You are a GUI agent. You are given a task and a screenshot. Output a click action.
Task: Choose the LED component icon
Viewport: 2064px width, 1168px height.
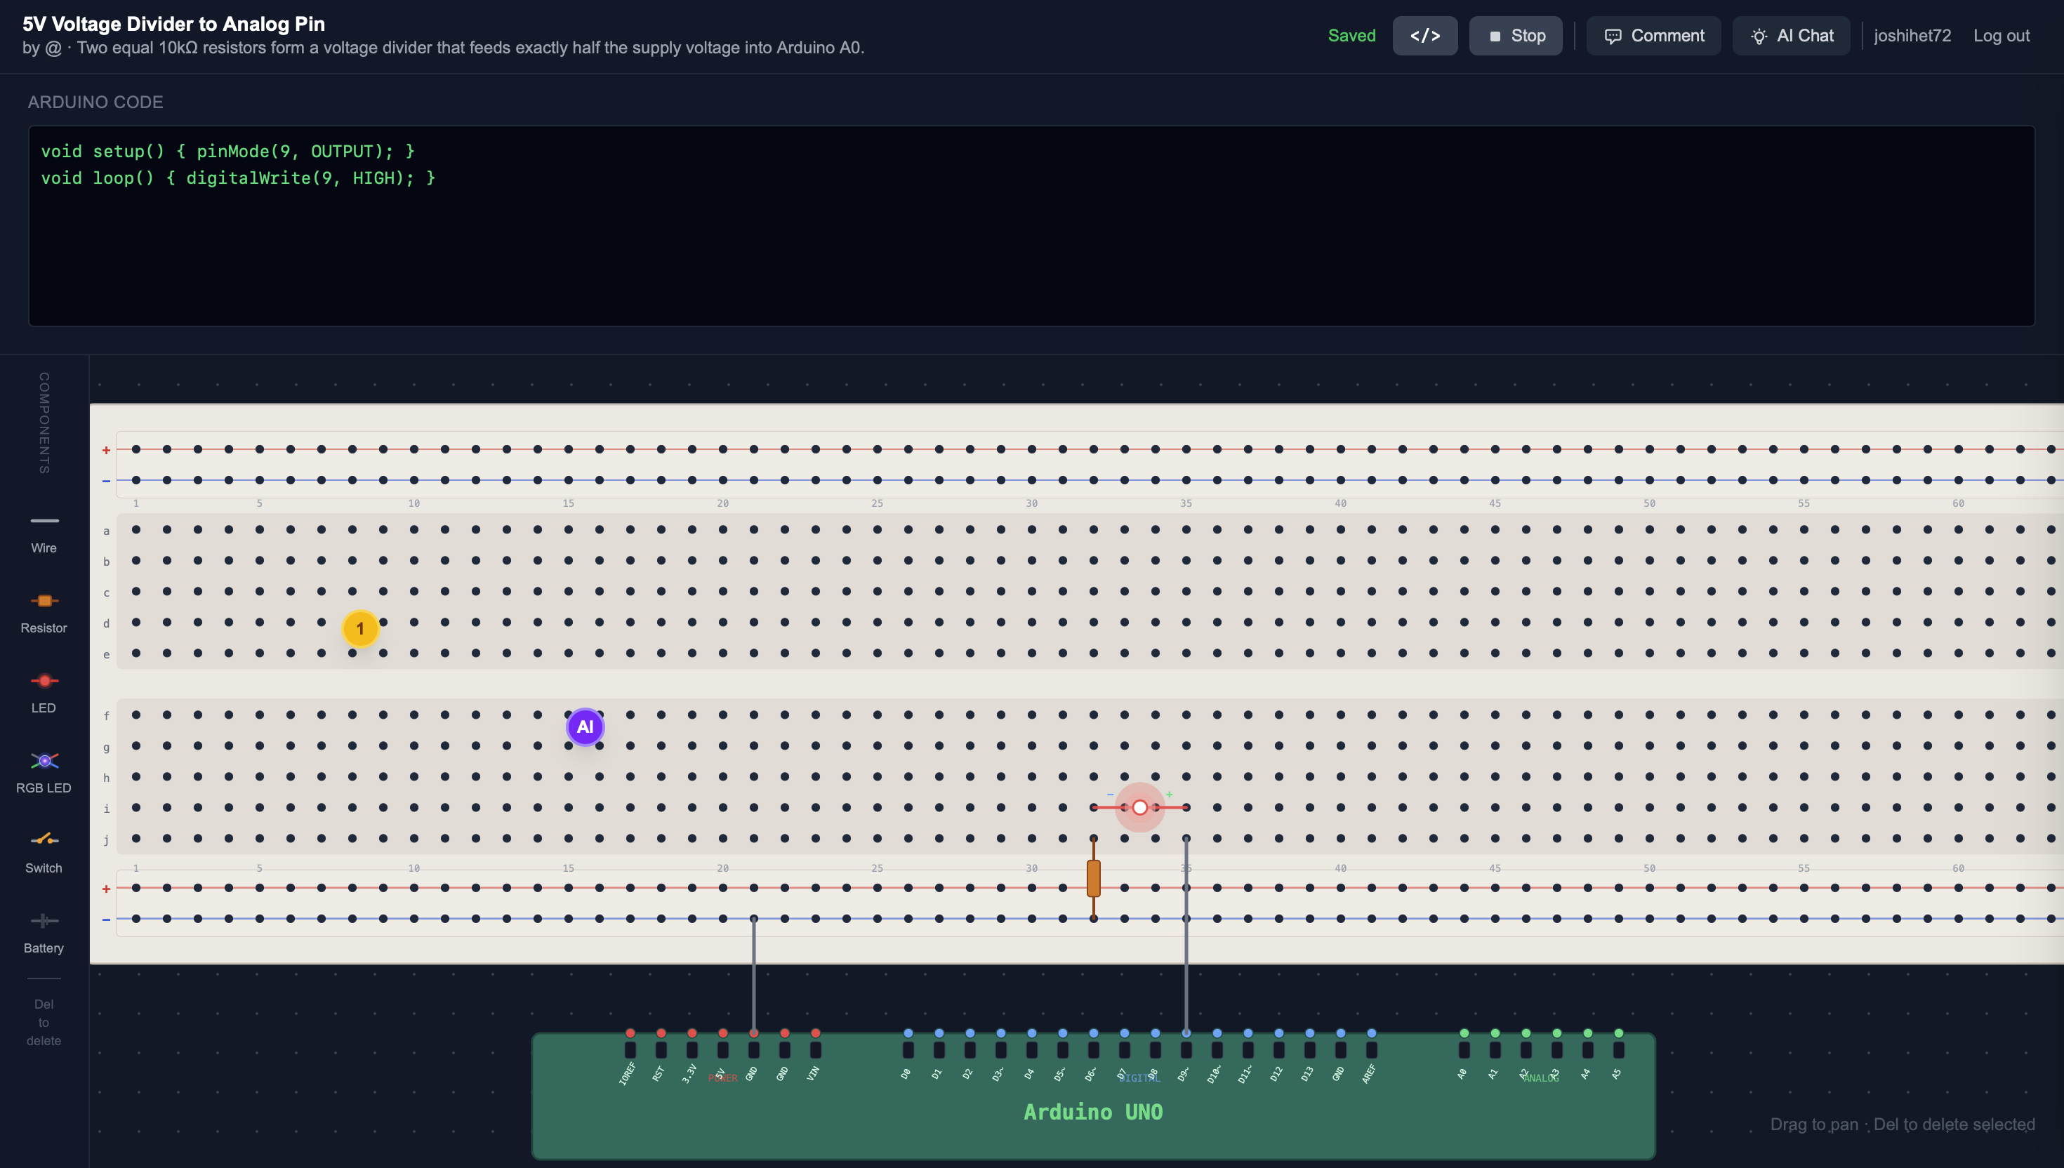coord(44,693)
